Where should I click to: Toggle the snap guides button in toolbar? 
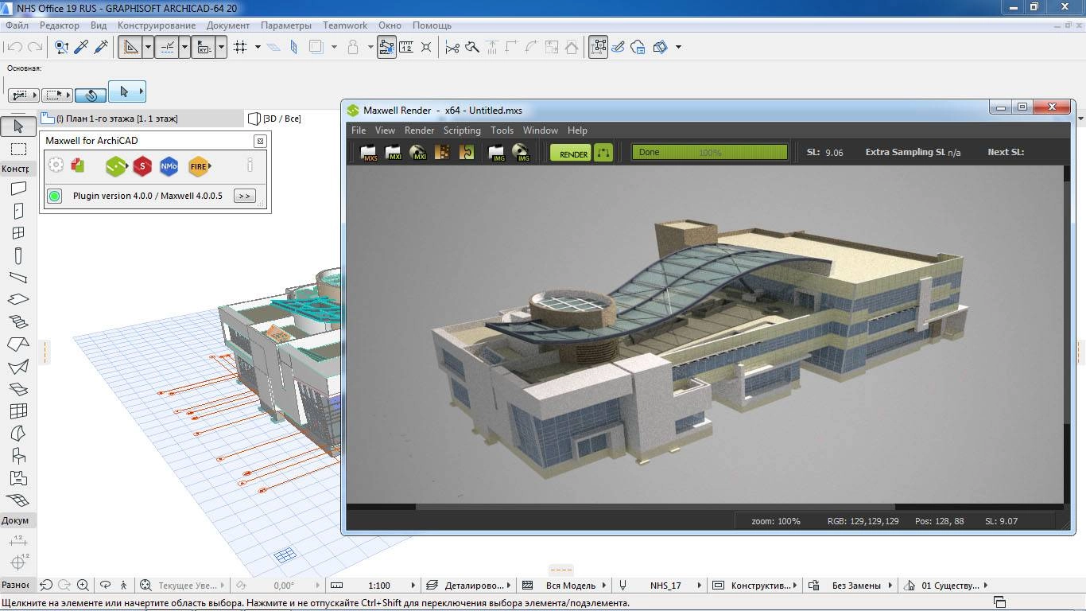pos(167,47)
